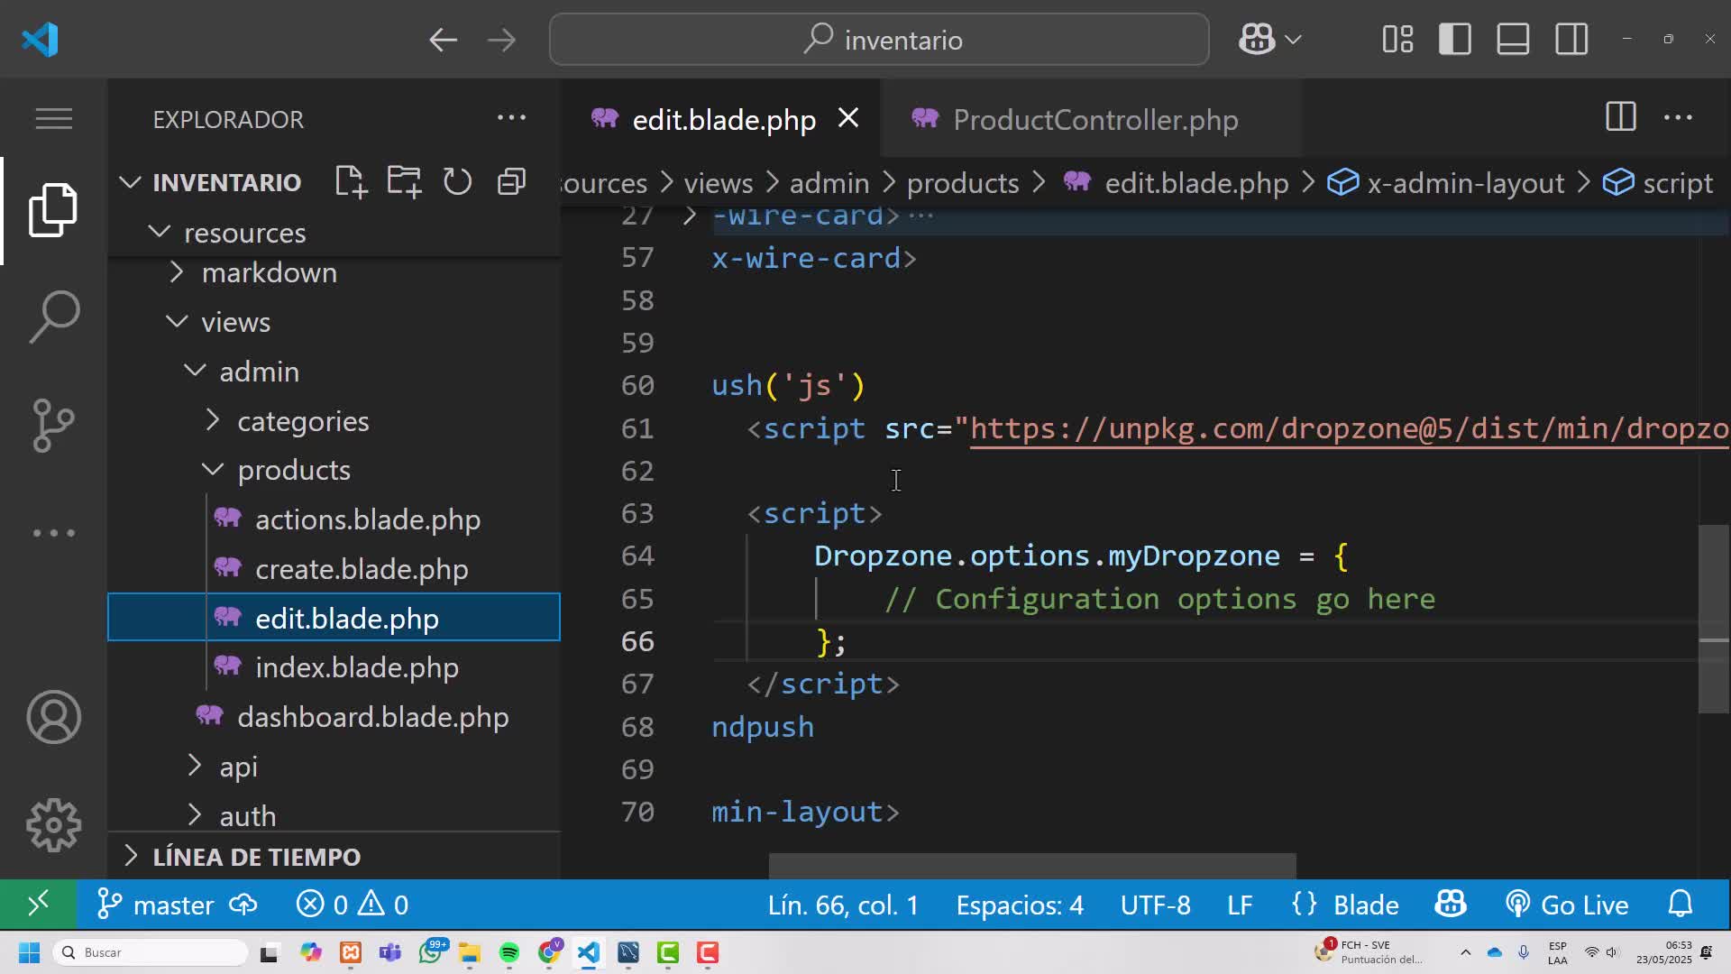Image resolution: width=1731 pixels, height=974 pixels.
Task: Open the Copilot dropdown chevron in title bar
Action: [1293, 40]
